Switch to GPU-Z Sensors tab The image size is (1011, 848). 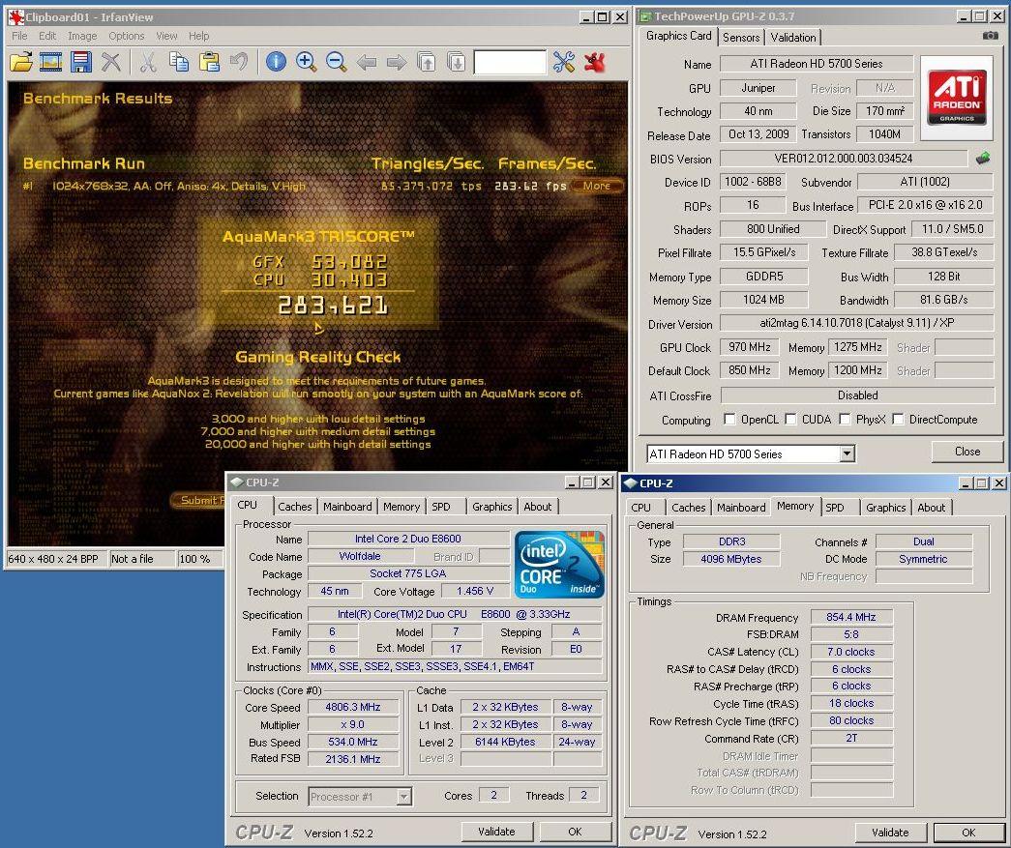(741, 38)
